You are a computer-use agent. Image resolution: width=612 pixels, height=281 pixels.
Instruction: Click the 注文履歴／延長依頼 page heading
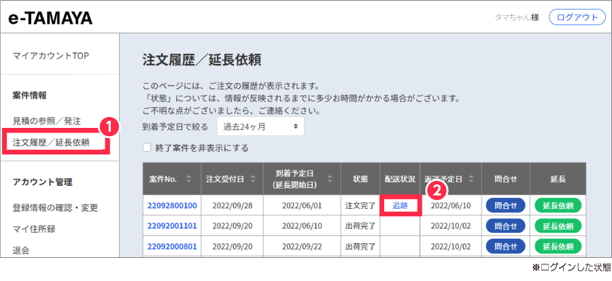[x=202, y=60]
